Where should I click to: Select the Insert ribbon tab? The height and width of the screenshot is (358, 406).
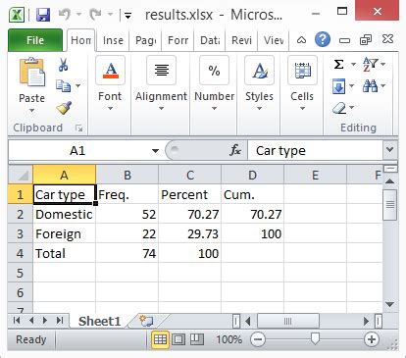pyautogui.click(x=113, y=40)
